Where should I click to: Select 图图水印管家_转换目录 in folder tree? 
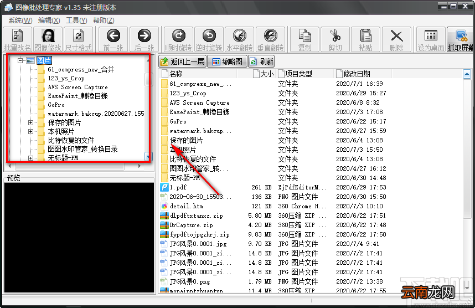[82, 149]
